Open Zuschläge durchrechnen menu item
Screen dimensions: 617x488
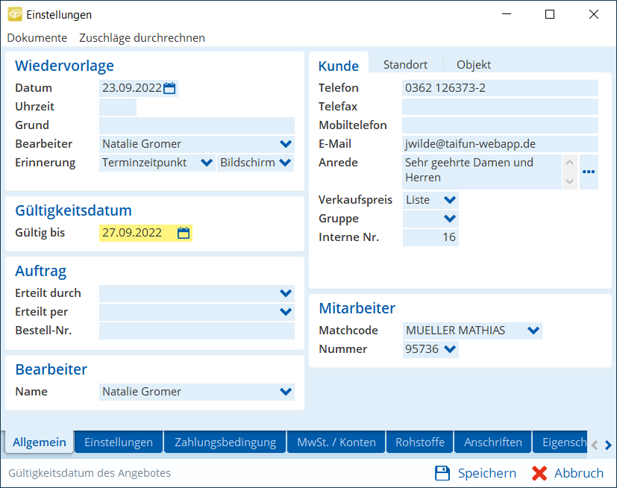click(x=142, y=37)
